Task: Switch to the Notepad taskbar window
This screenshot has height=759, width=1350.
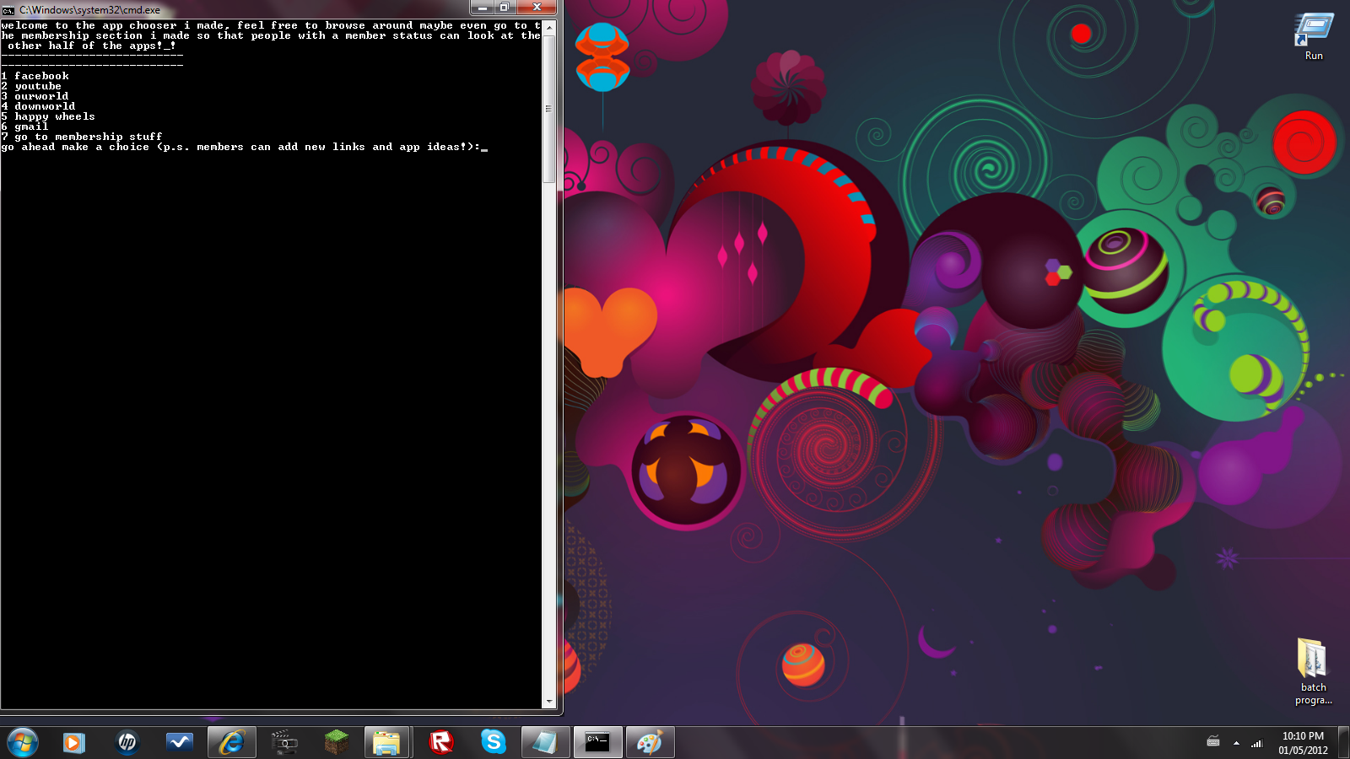Action: (545, 742)
